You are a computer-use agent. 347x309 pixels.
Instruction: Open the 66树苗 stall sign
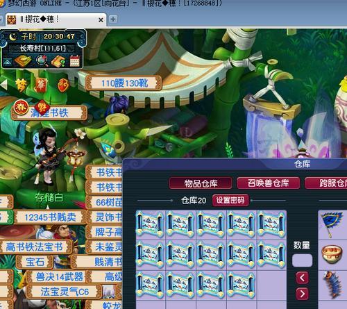(104, 202)
